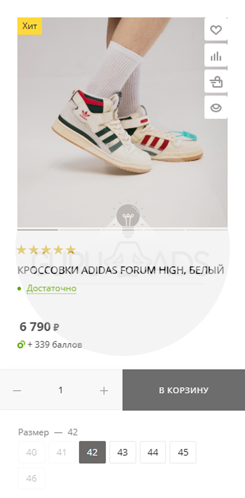Select size 45
This screenshot has height=498, width=245.
[x=183, y=452]
